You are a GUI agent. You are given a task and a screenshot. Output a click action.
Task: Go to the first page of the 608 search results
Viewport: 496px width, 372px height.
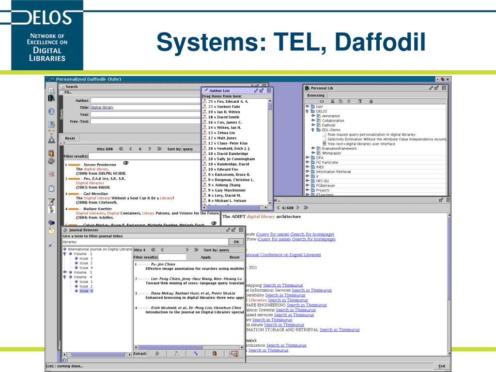(x=121, y=149)
